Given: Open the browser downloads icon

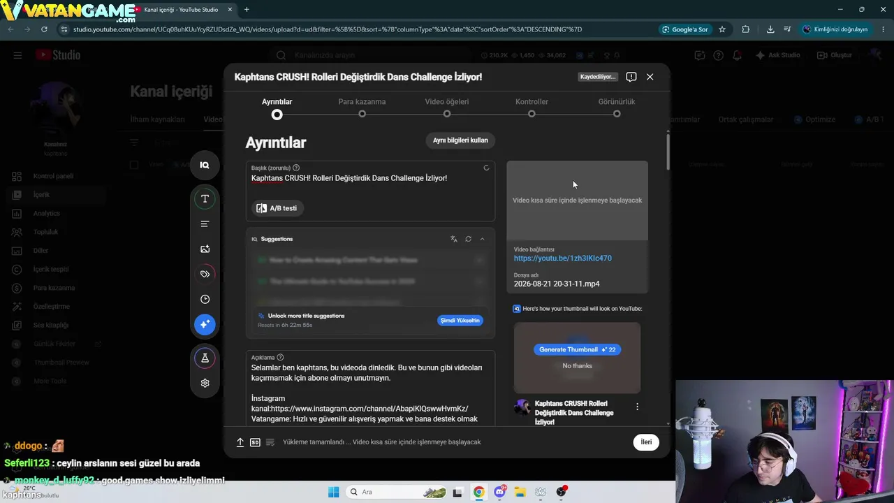Looking at the screenshot, I should (x=770, y=29).
